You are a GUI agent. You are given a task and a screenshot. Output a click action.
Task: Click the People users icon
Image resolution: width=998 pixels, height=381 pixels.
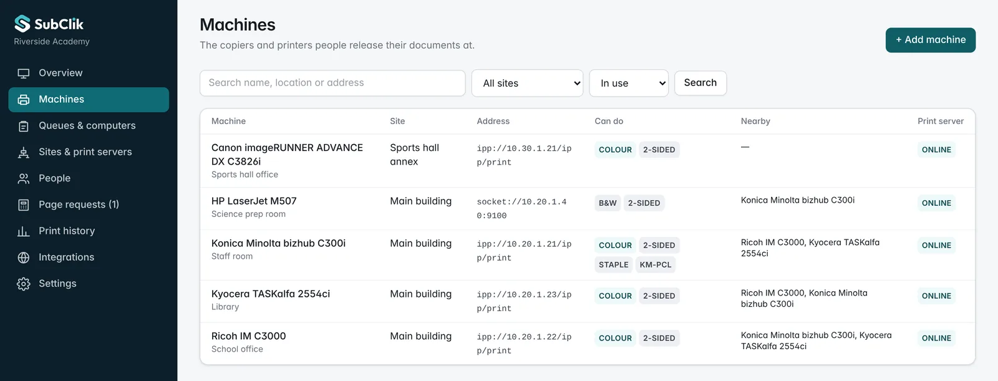point(24,178)
